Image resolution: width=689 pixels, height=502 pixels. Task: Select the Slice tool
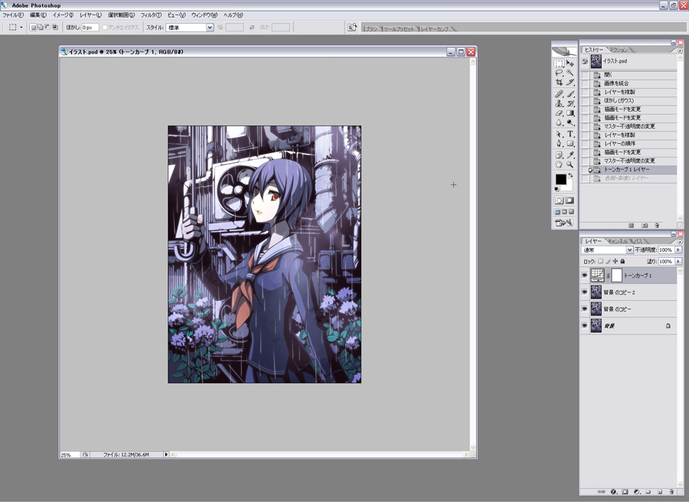point(570,82)
